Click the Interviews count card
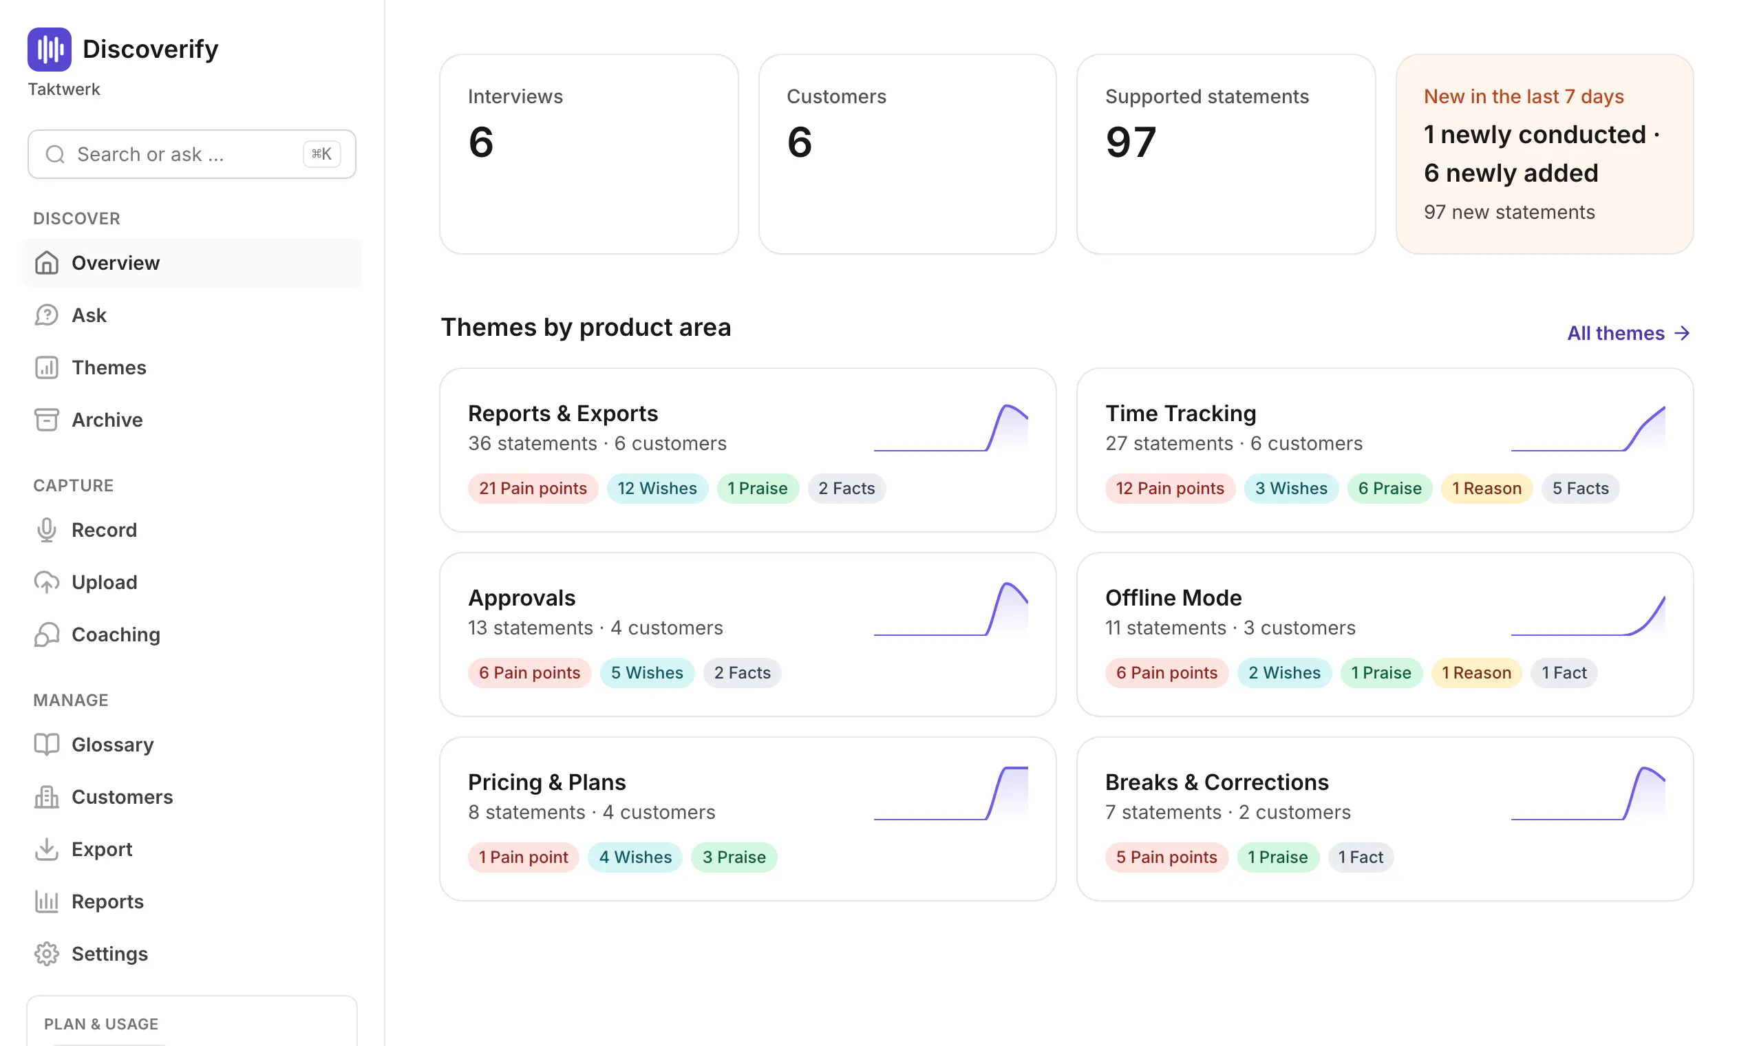1748x1046 pixels. click(588, 154)
